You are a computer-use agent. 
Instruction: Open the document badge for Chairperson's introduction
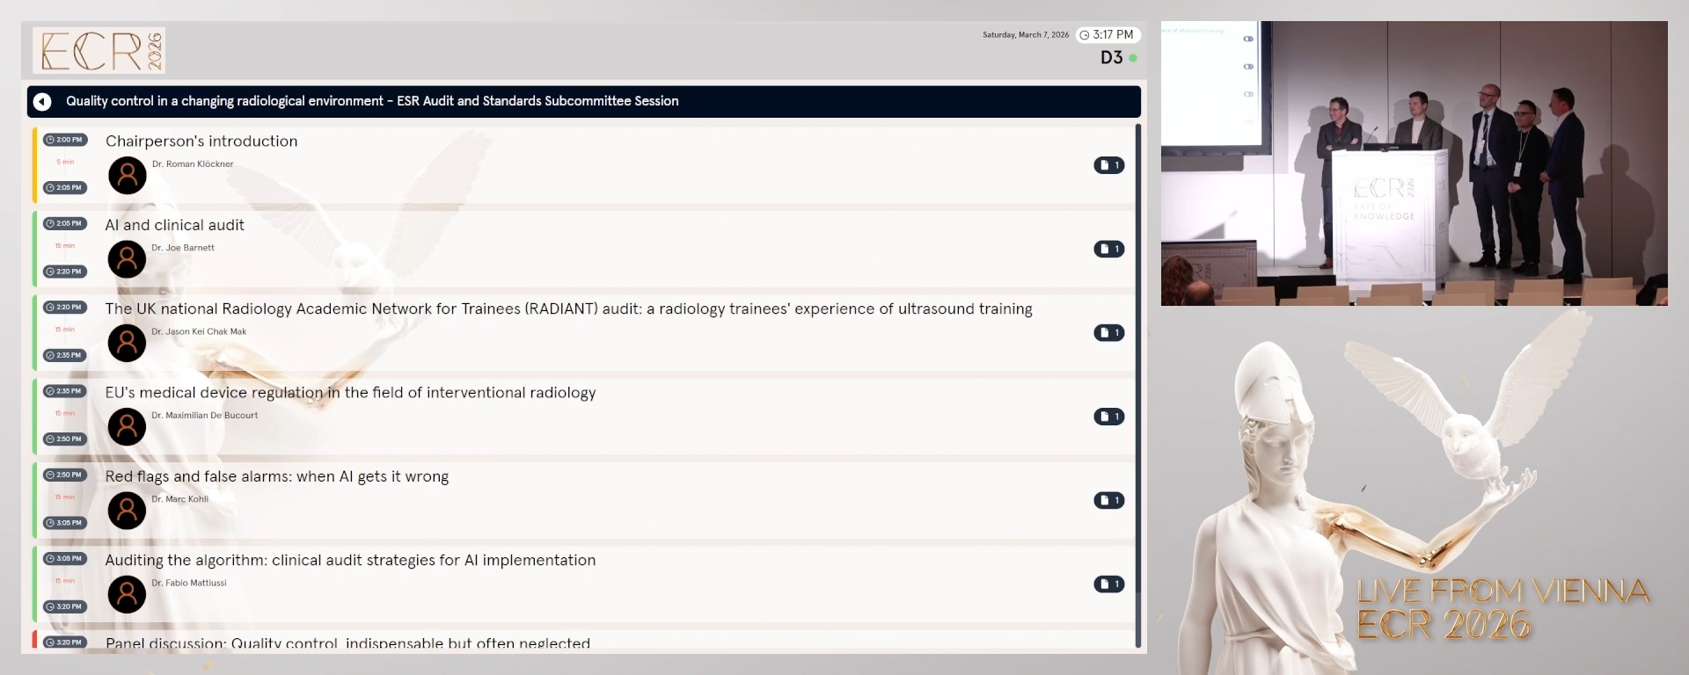pyautogui.click(x=1108, y=165)
